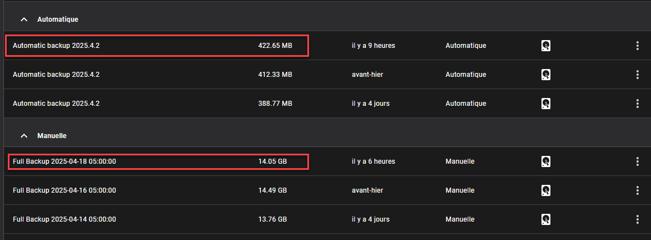This screenshot has width=651, height=240.
Task: Click the disk storage icon of the 388.77 MB backup
Action: [x=546, y=104]
